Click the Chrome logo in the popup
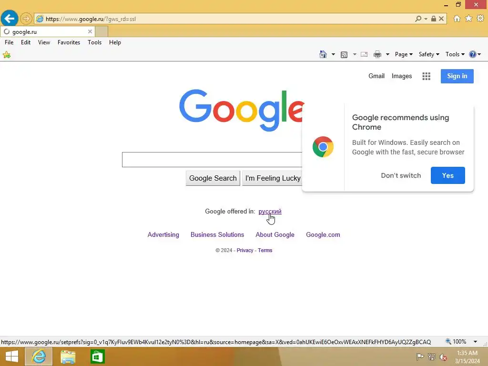The width and height of the screenshot is (488, 366). coord(323,147)
